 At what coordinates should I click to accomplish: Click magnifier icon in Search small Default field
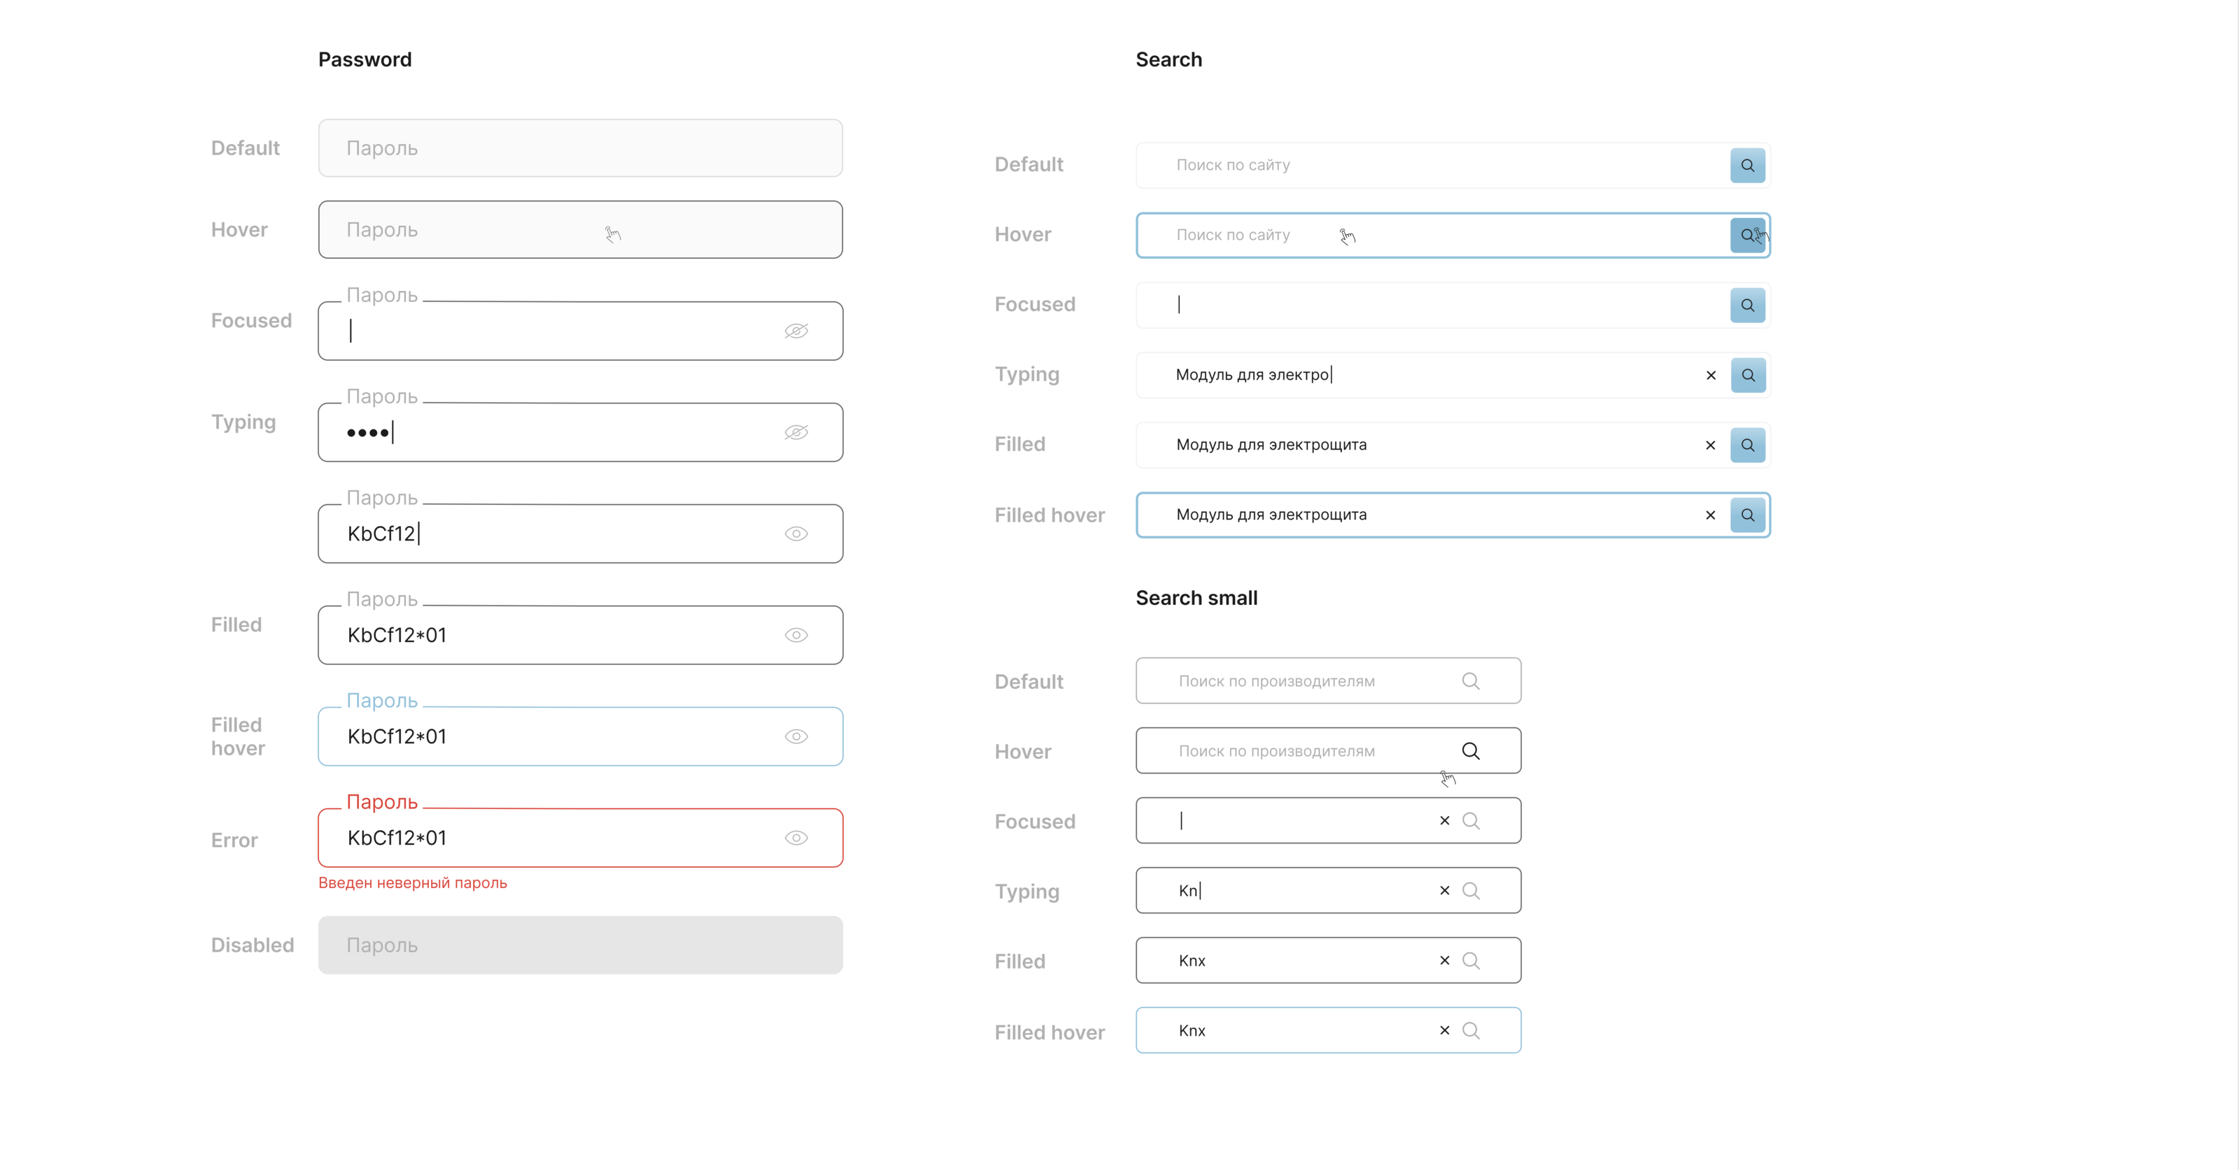coord(1470,681)
